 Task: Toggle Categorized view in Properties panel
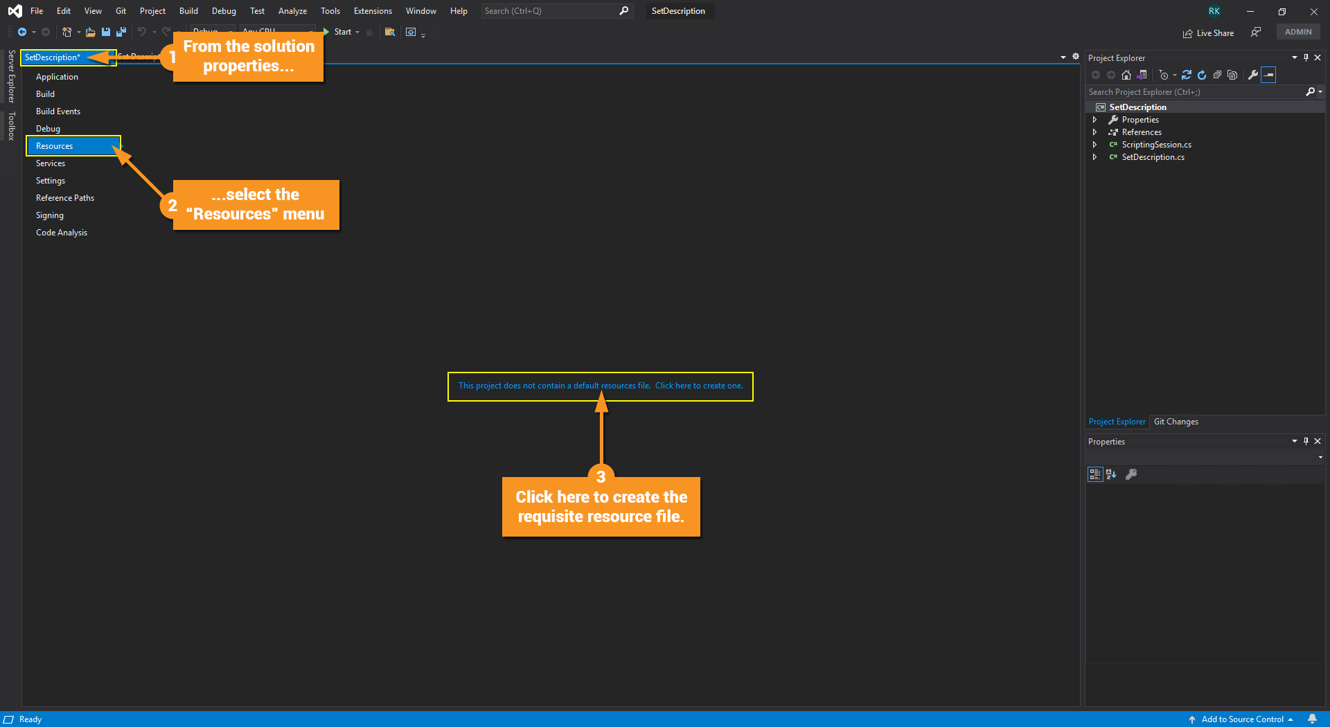pos(1095,474)
